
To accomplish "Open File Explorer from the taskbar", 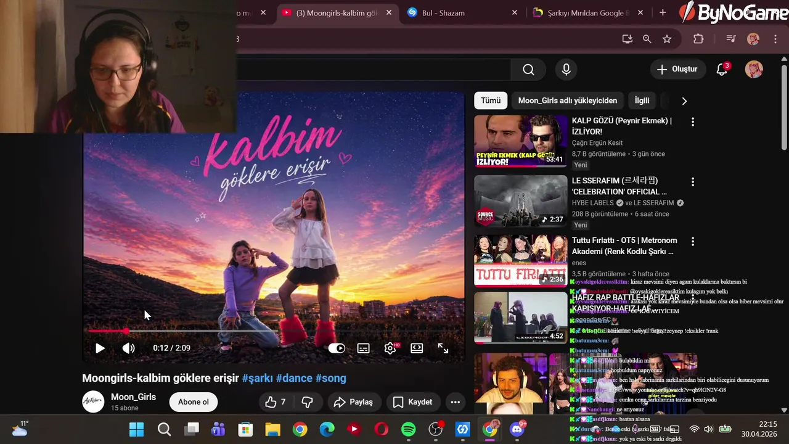I will (272, 429).
